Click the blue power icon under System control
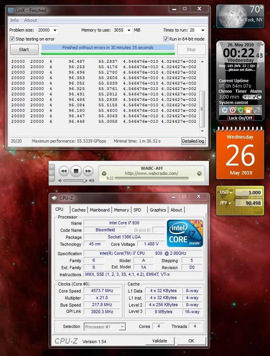The image size is (270, 356). 224,110
